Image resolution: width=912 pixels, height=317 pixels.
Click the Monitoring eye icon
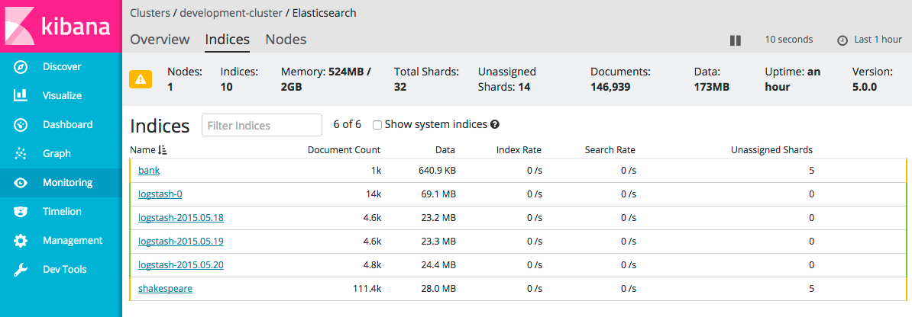pos(21,183)
